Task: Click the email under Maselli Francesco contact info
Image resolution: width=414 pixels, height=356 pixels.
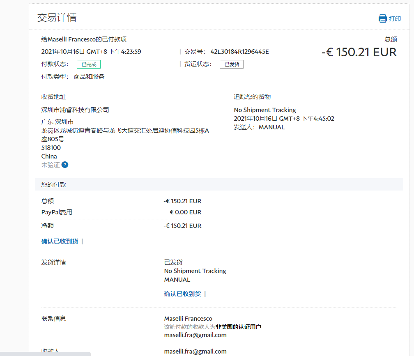Action: 195,335
